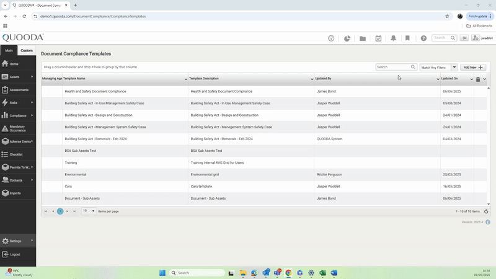Open the Updated On column menu
Viewport: 496px width, 279px height.
[471, 79]
